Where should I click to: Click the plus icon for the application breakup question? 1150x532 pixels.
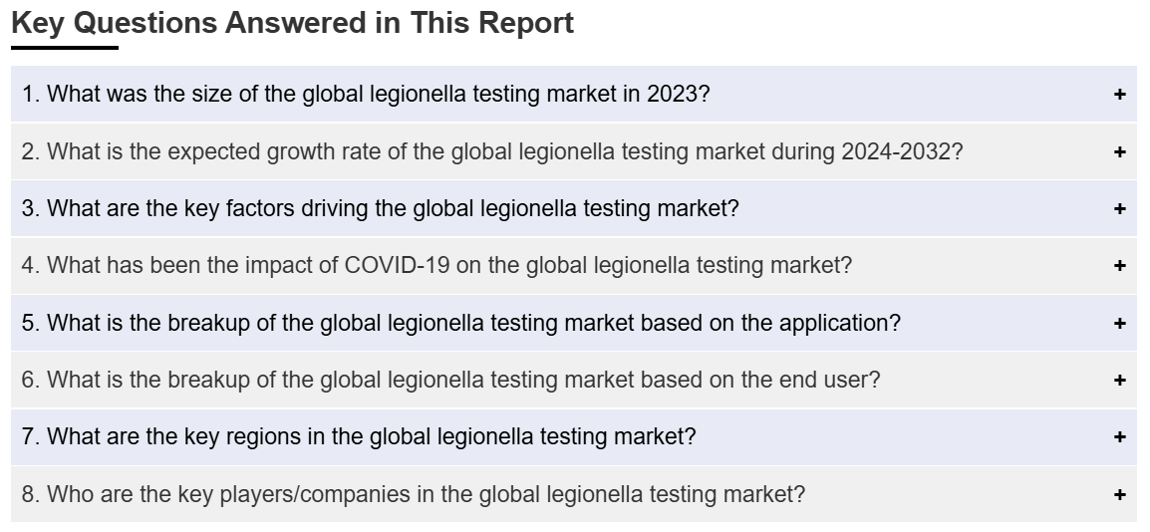[1119, 323]
